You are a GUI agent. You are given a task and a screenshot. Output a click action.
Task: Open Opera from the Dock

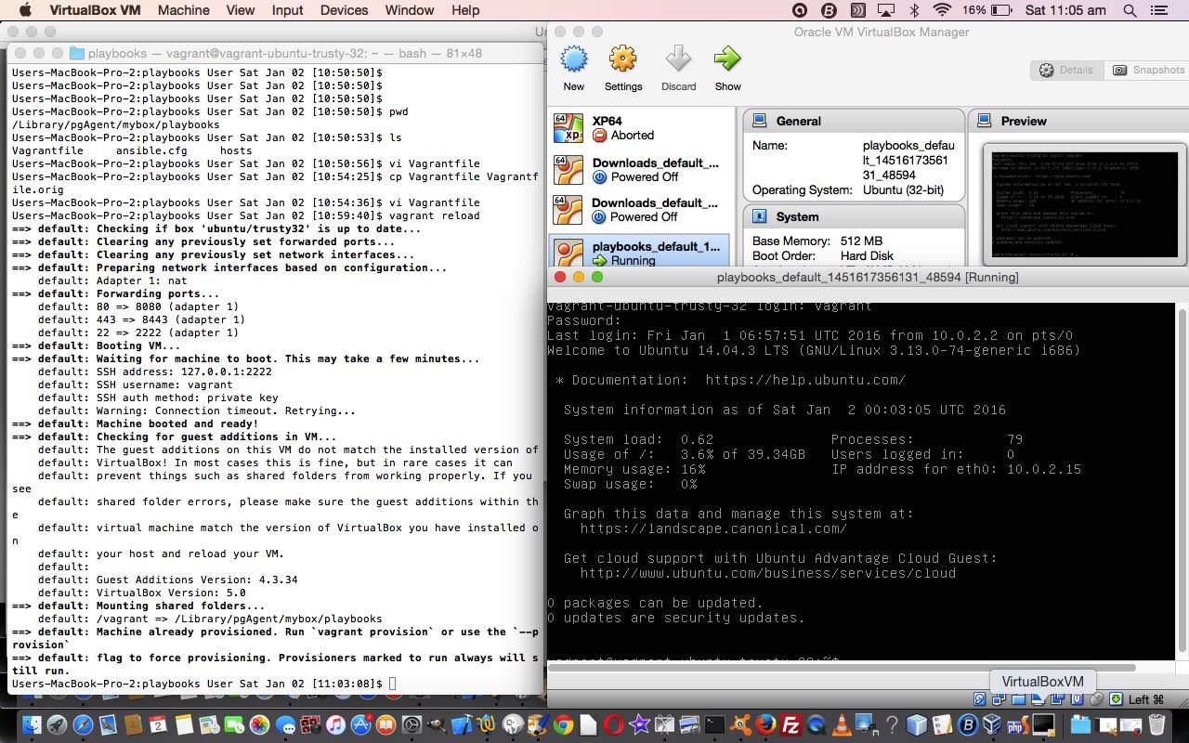[613, 724]
